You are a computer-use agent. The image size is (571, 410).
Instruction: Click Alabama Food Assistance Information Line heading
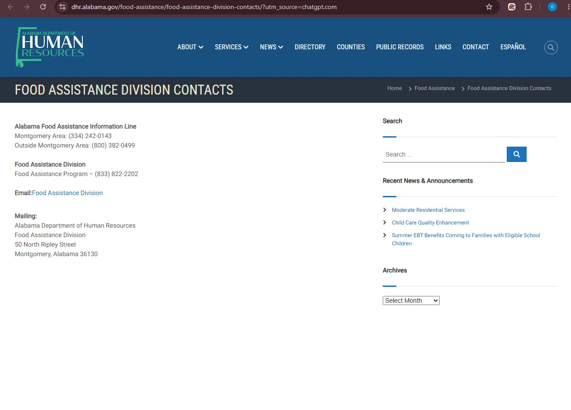(76, 126)
